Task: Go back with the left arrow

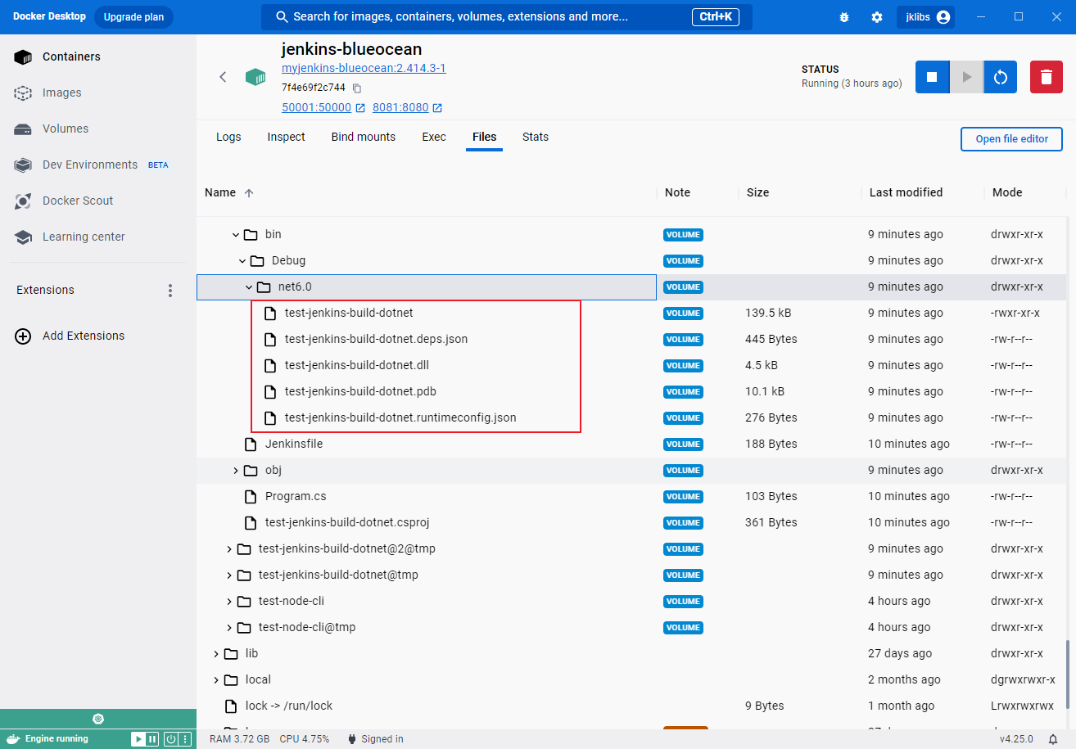Action: point(223,77)
